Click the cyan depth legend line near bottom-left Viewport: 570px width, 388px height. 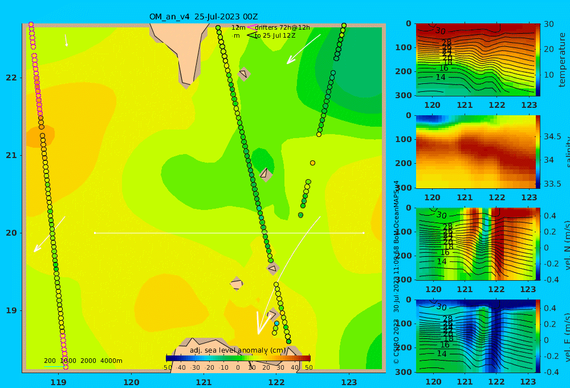click(x=54, y=366)
